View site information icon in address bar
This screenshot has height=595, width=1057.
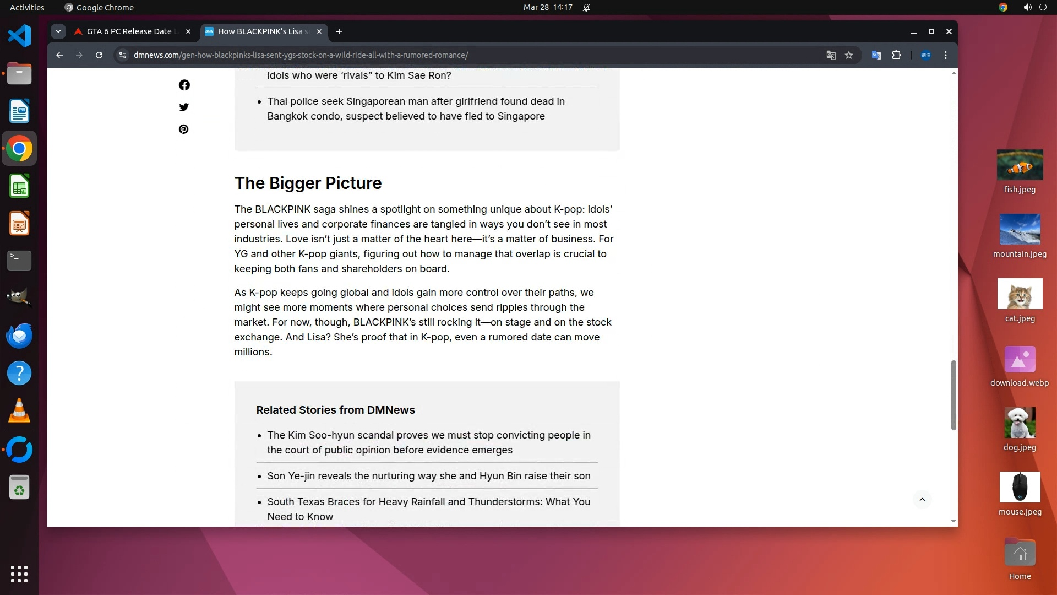pyautogui.click(x=123, y=55)
